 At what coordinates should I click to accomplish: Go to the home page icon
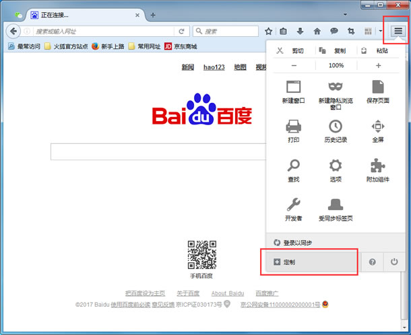click(x=317, y=32)
